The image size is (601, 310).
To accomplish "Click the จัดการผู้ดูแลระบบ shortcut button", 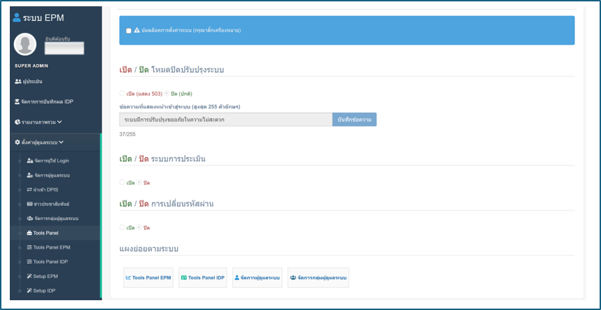I will [257, 277].
